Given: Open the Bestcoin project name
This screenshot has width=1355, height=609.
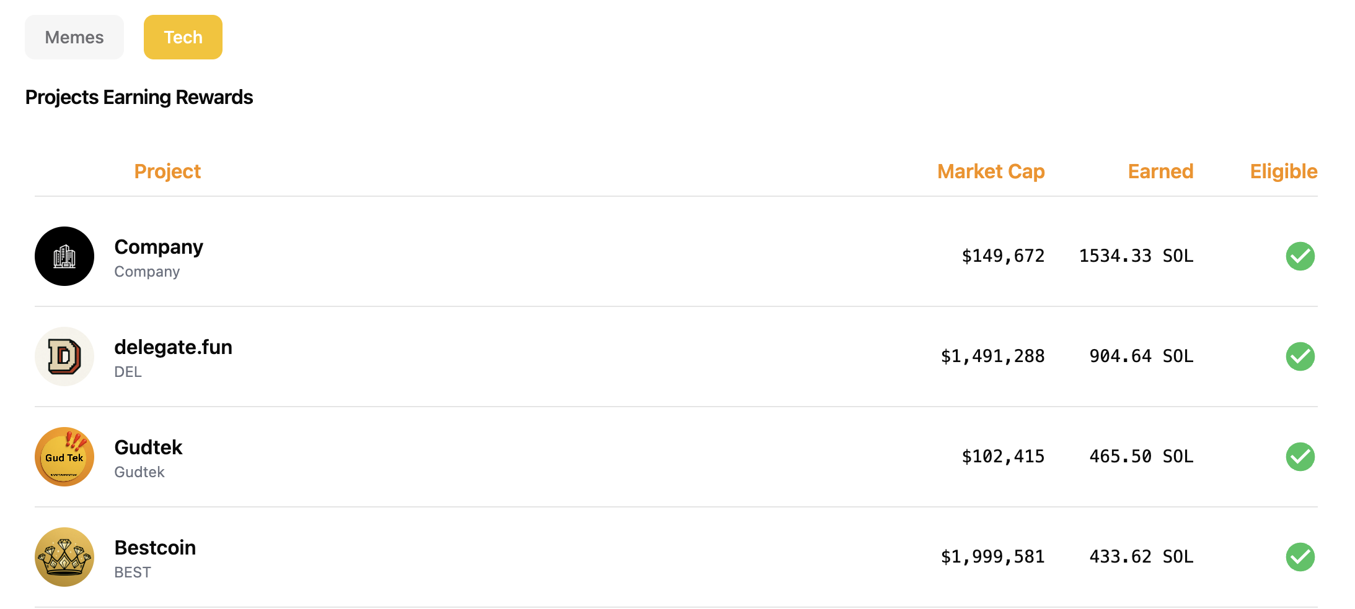Looking at the screenshot, I should [155, 548].
